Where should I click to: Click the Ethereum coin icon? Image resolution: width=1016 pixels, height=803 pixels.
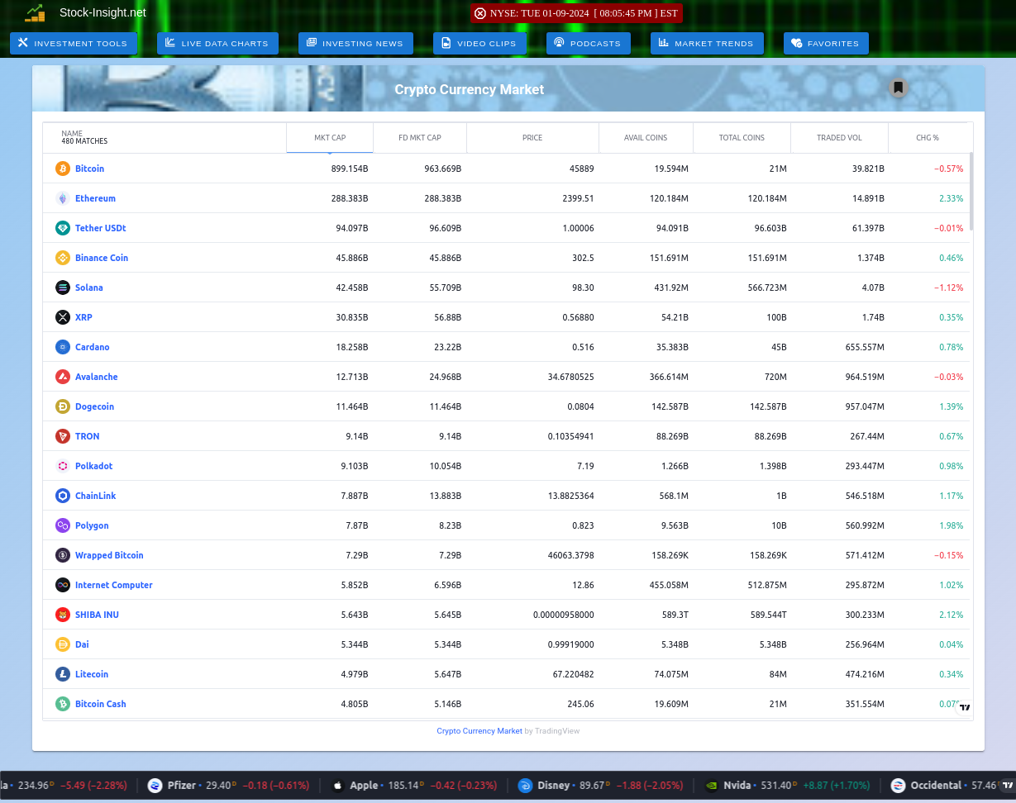click(x=63, y=198)
